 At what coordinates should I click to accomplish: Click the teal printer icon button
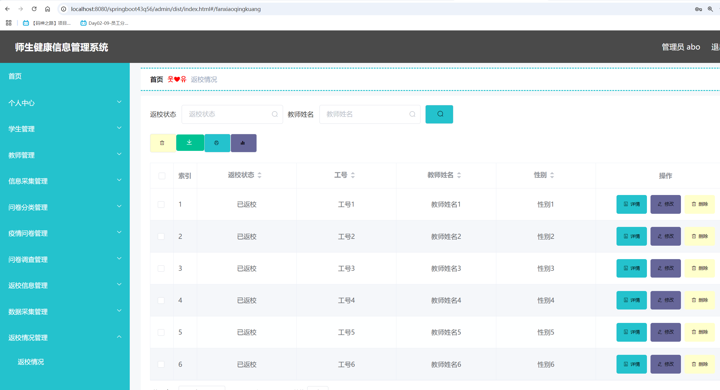(217, 143)
